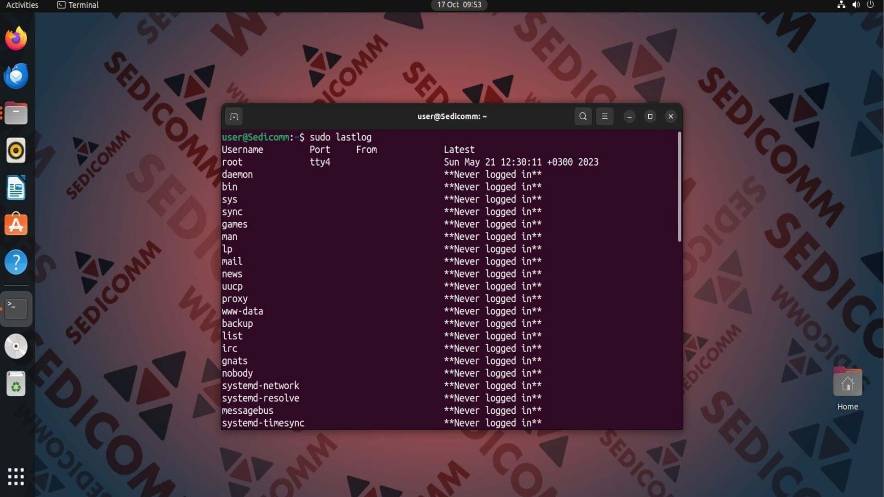
Task: Open Rhythmbox music player
Action: (x=16, y=150)
